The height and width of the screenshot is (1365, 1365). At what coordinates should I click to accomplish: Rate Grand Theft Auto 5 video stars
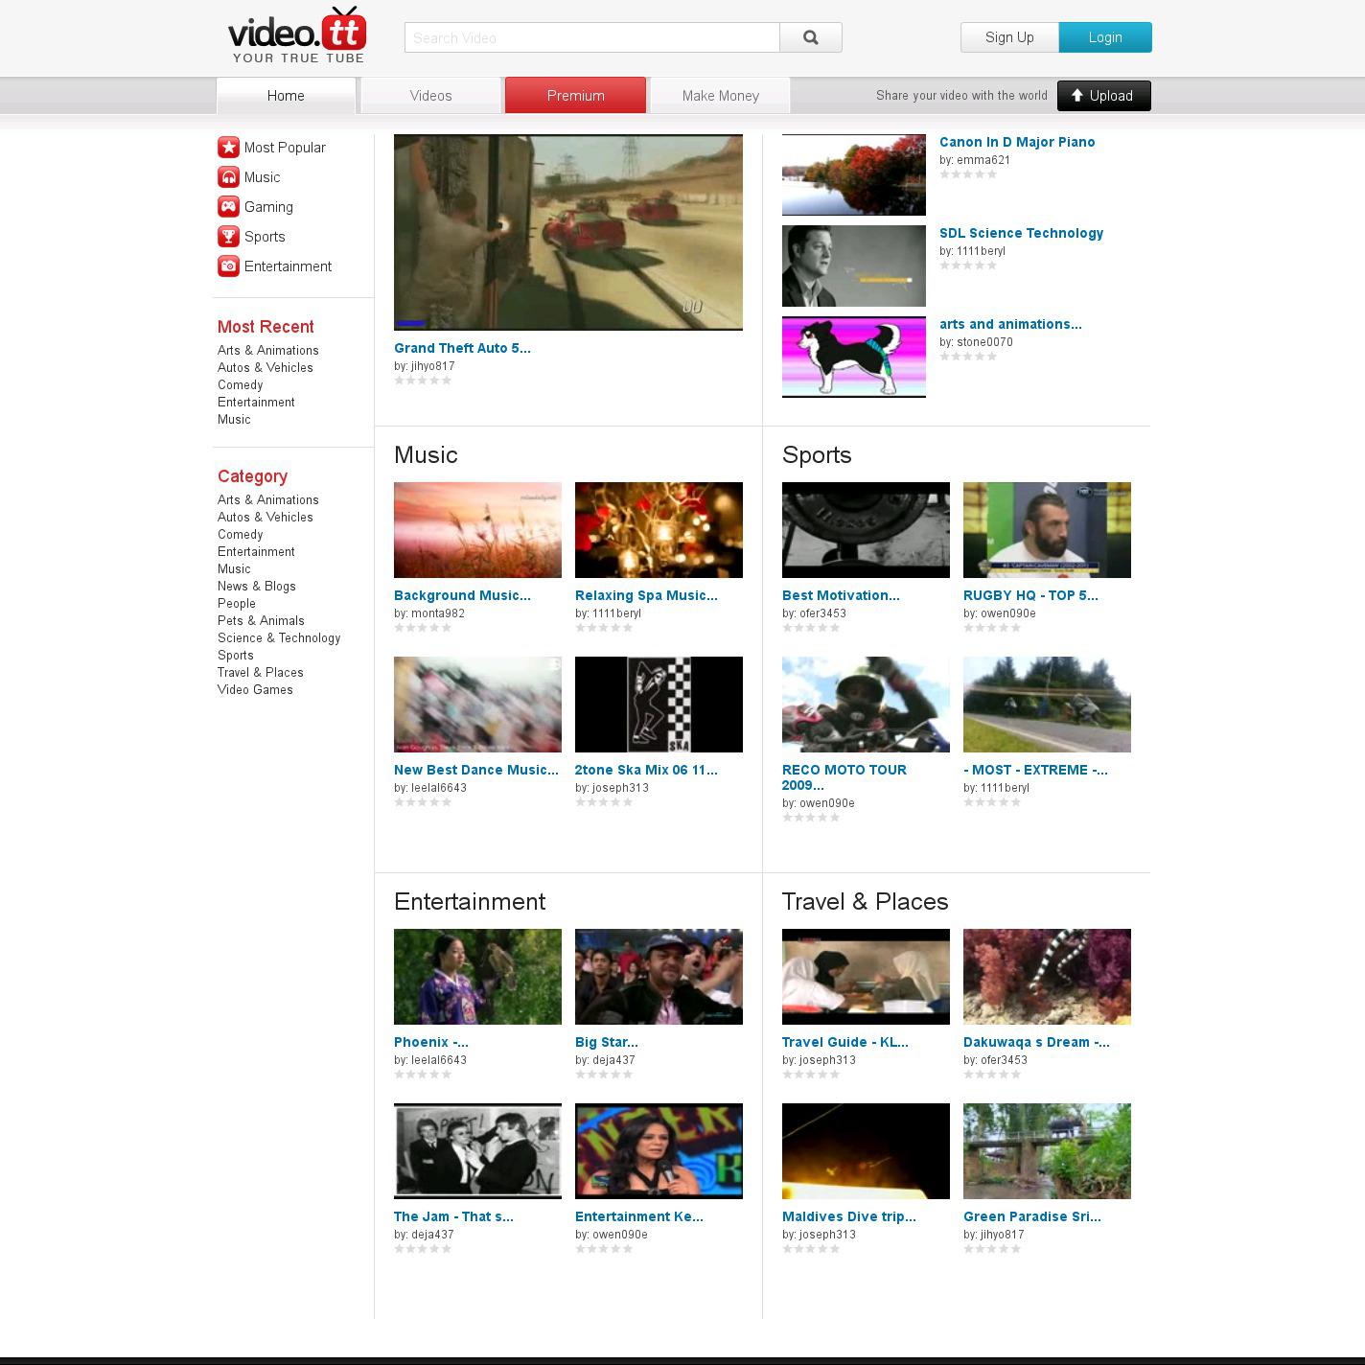pyautogui.click(x=423, y=381)
